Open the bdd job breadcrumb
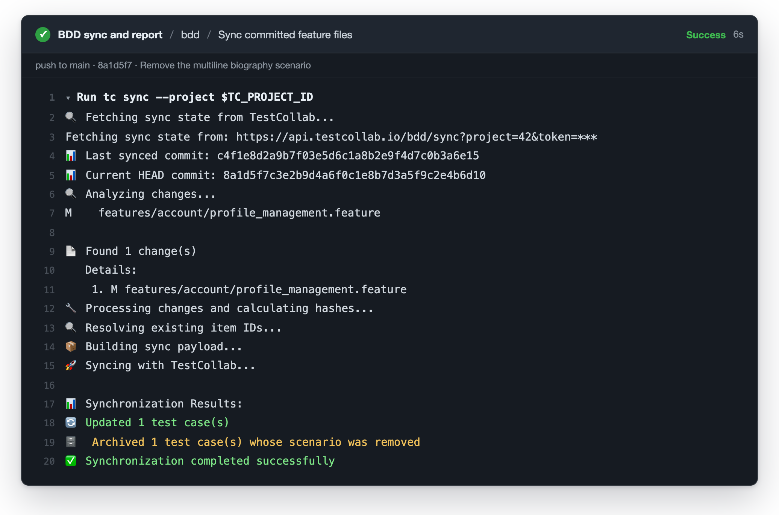 click(190, 35)
